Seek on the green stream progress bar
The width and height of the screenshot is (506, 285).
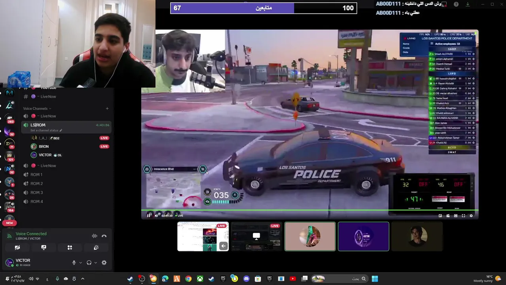coord(310,210)
